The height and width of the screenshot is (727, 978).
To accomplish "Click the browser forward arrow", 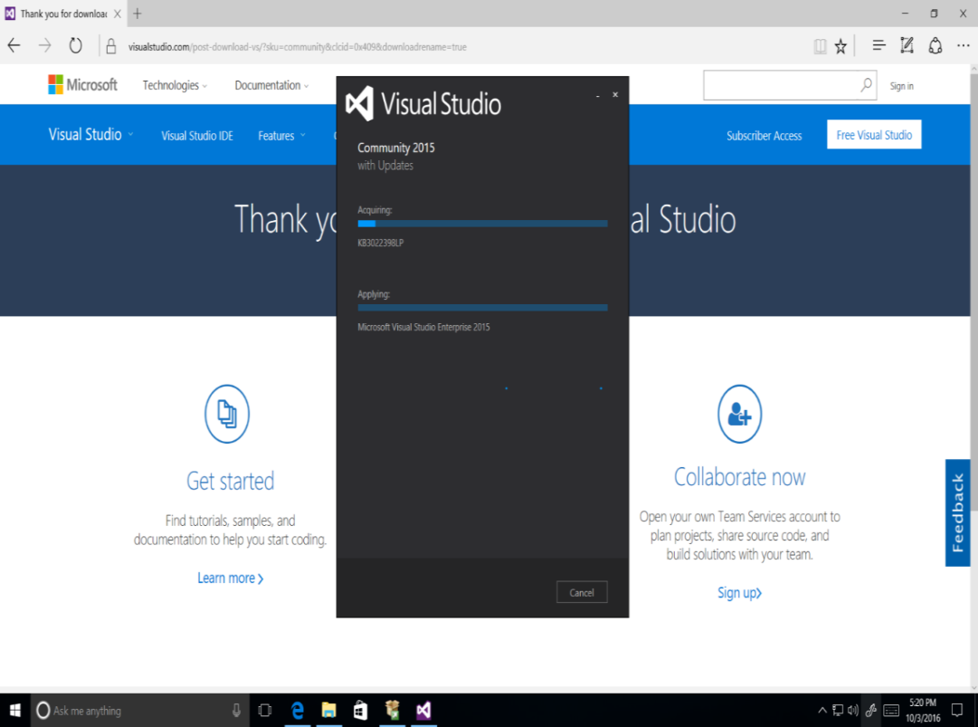I will (44, 45).
